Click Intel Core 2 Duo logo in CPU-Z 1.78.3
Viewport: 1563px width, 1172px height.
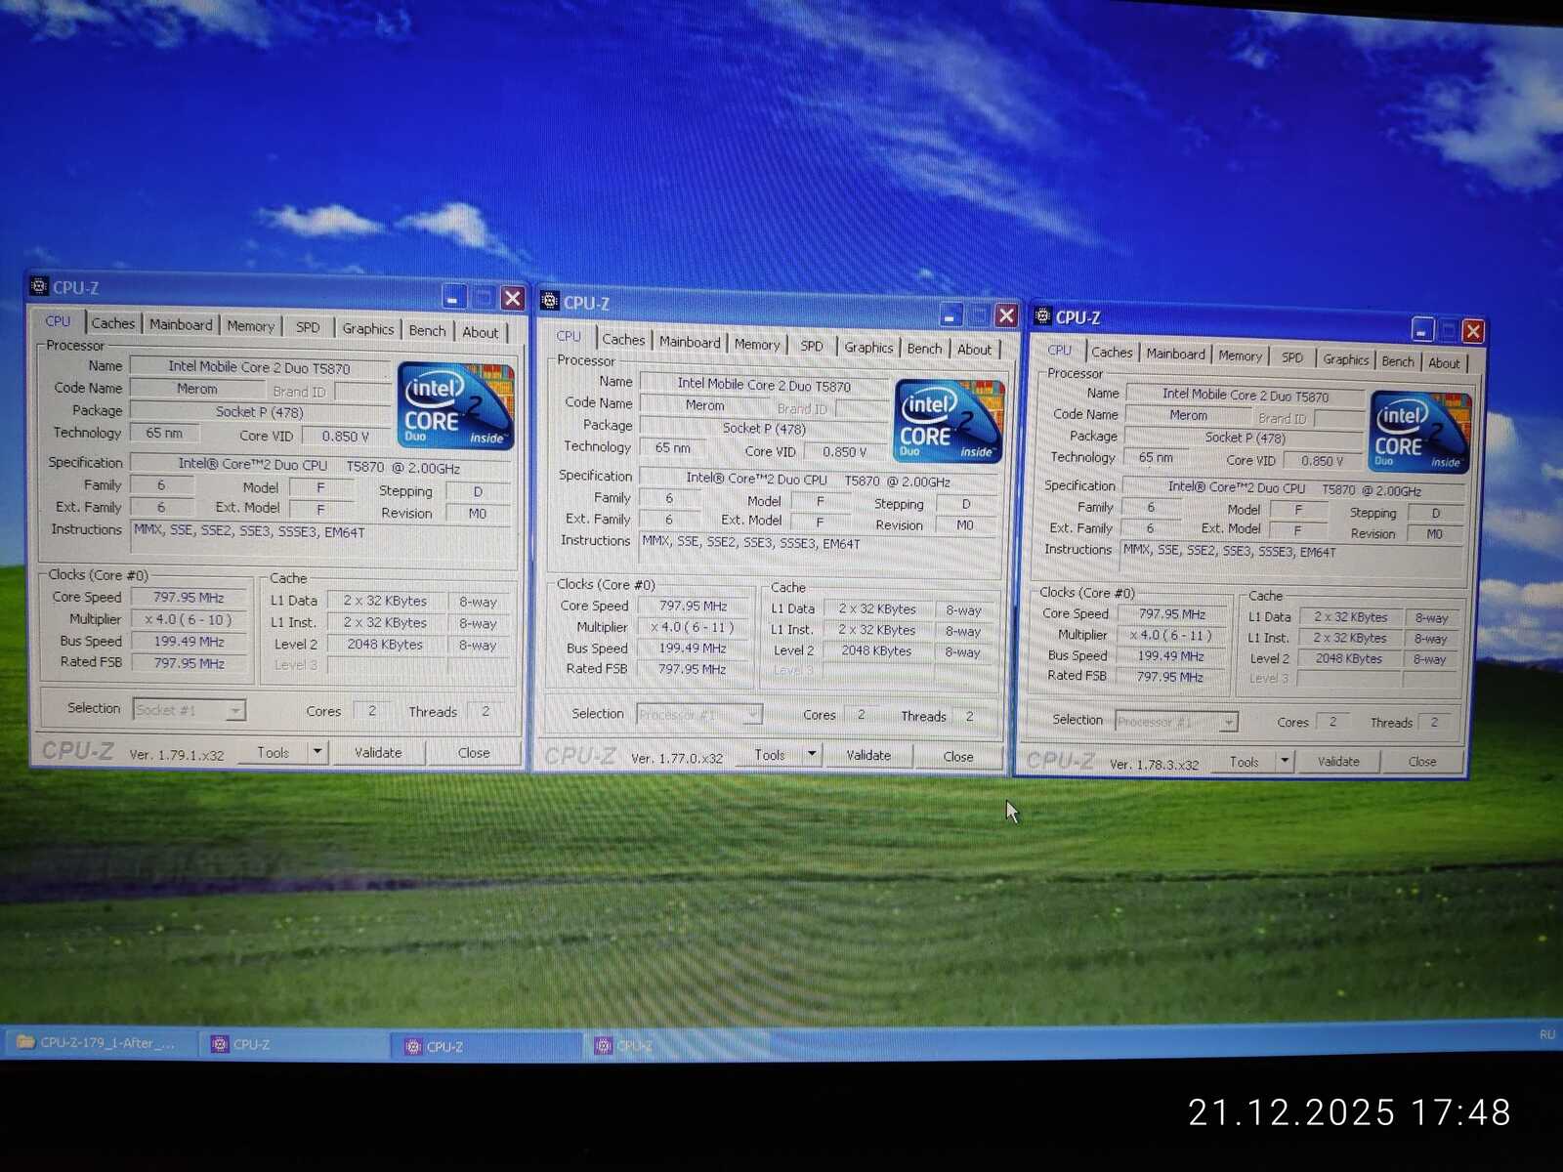coord(1419,433)
